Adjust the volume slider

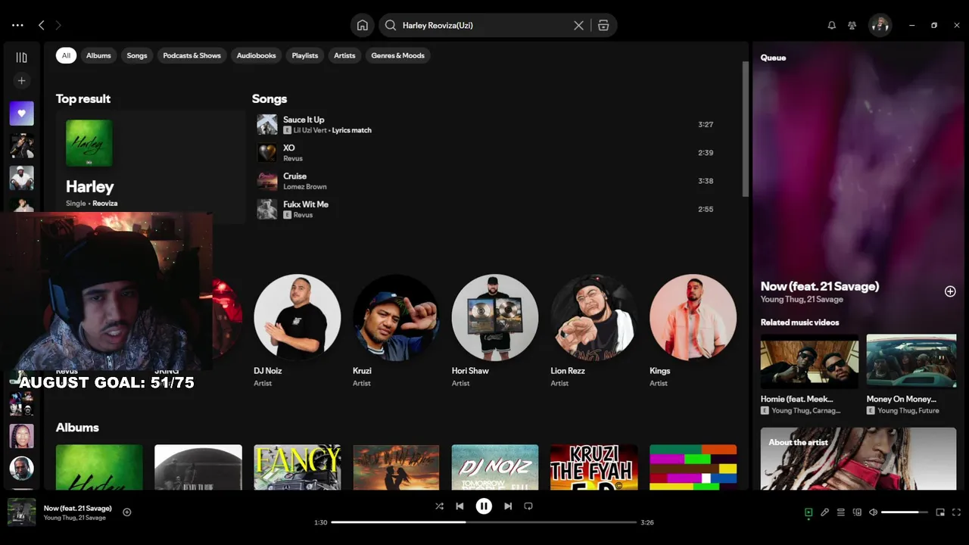click(905, 512)
